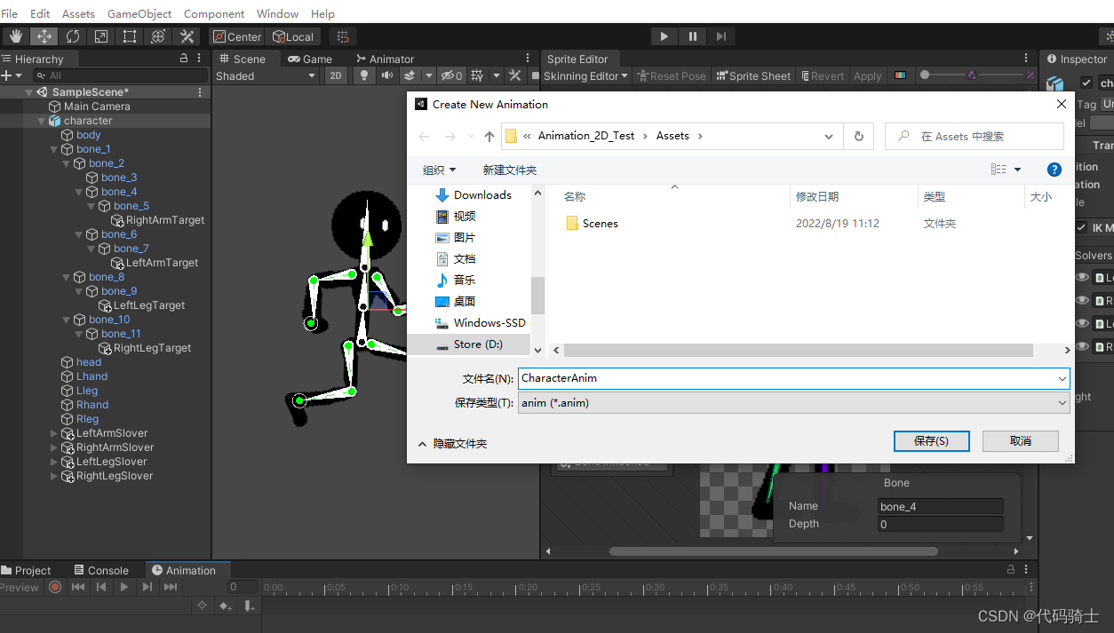Go to first keyframe in Animation
1114x633 pixels.
(78, 587)
